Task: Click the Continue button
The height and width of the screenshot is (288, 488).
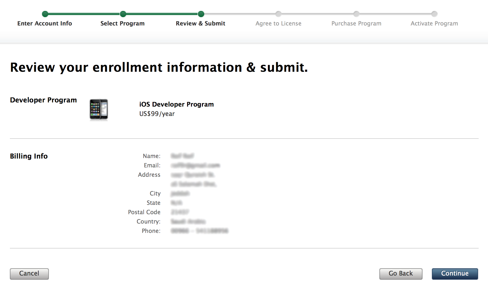Action: point(455,274)
